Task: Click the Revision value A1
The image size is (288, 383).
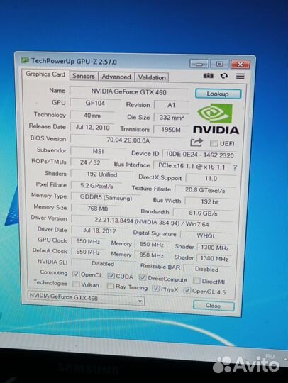Action: (171, 105)
